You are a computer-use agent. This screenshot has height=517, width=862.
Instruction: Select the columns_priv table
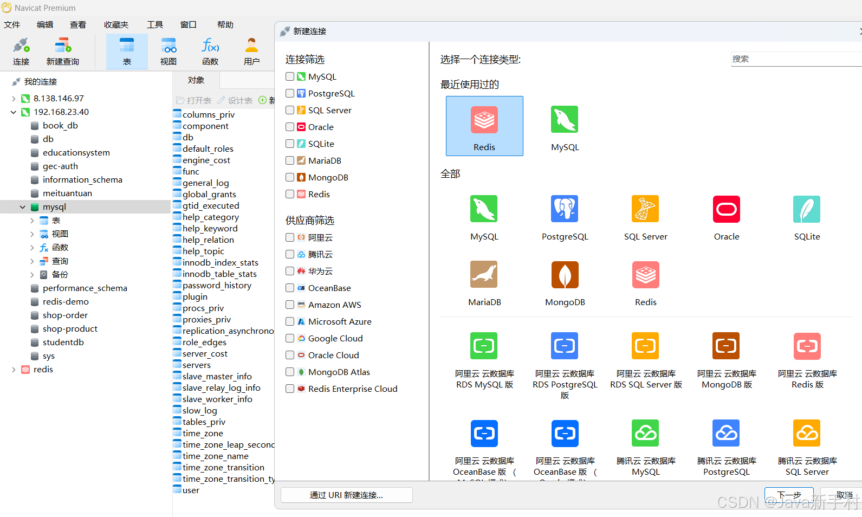tap(209, 114)
